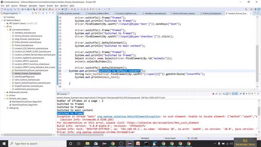Viewport: 261px width, 147px height.
Task: Click the Windows taskbar search box
Action: coord(37,143)
